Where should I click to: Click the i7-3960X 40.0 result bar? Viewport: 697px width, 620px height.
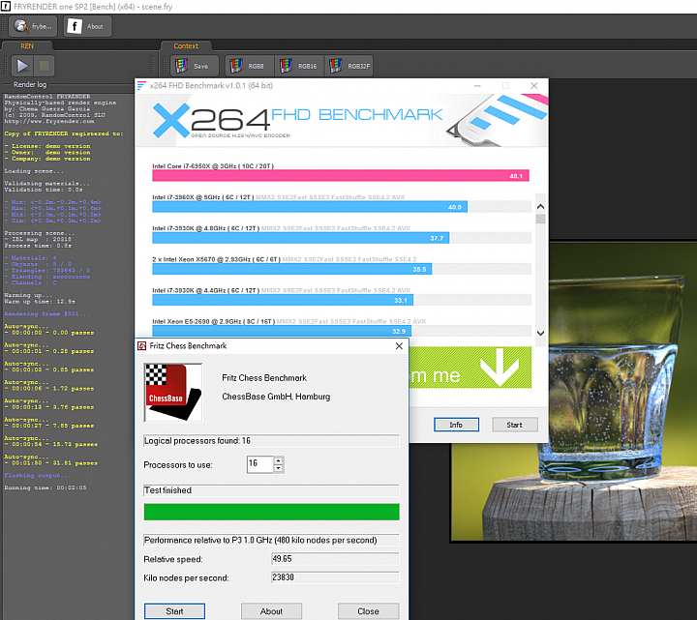tap(310, 207)
